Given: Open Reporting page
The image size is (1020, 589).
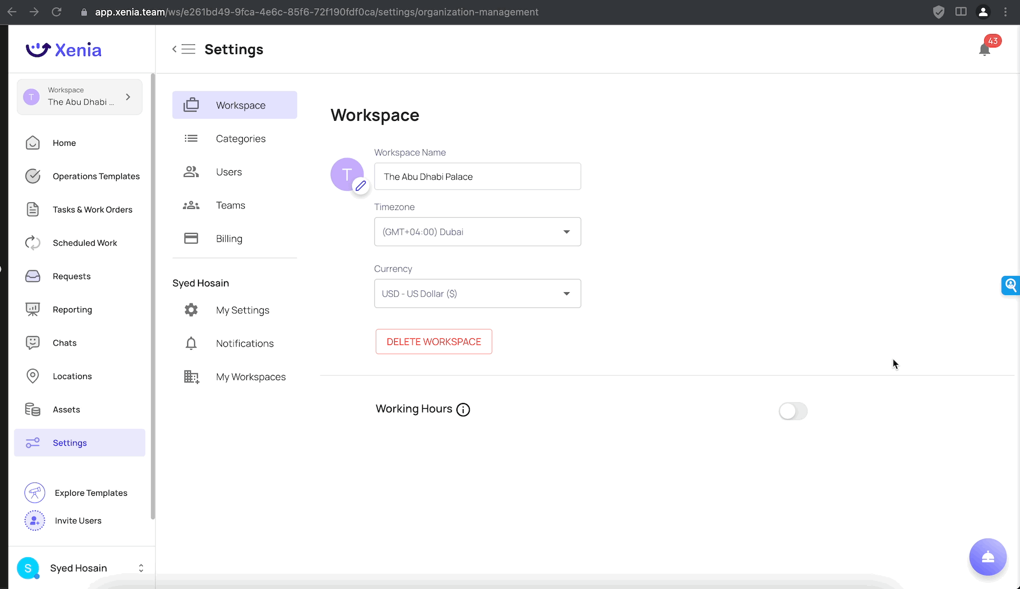Looking at the screenshot, I should coord(80,309).
